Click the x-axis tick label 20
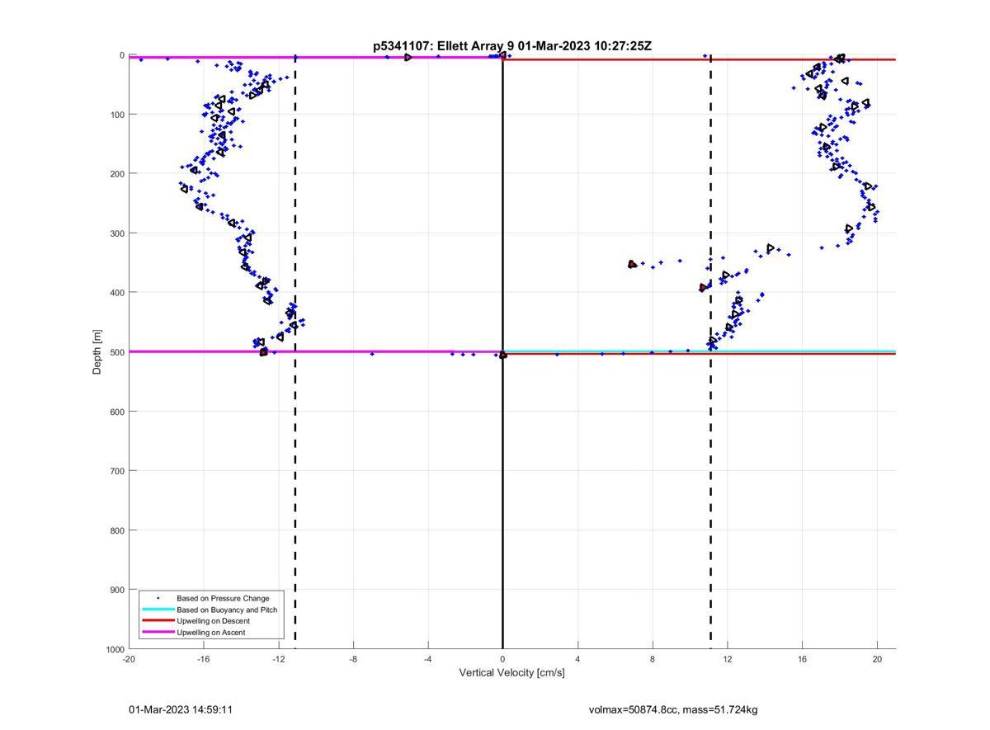The width and height of the screenshot is (990, 730). click(x=877, y=659)
